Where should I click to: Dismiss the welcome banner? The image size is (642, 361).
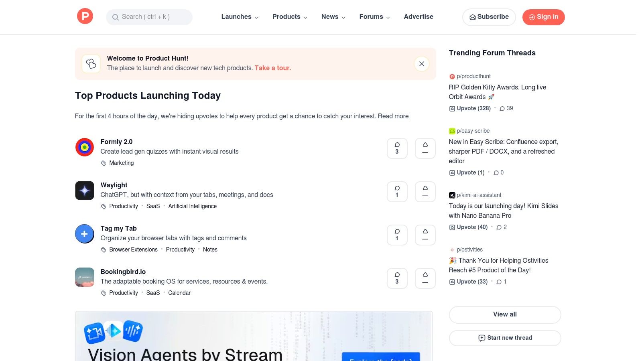tap(421, 64)
